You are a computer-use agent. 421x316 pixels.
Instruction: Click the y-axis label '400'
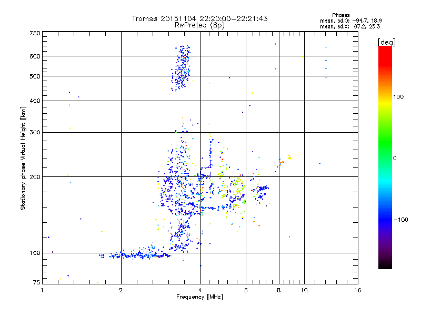click(35, 101)
